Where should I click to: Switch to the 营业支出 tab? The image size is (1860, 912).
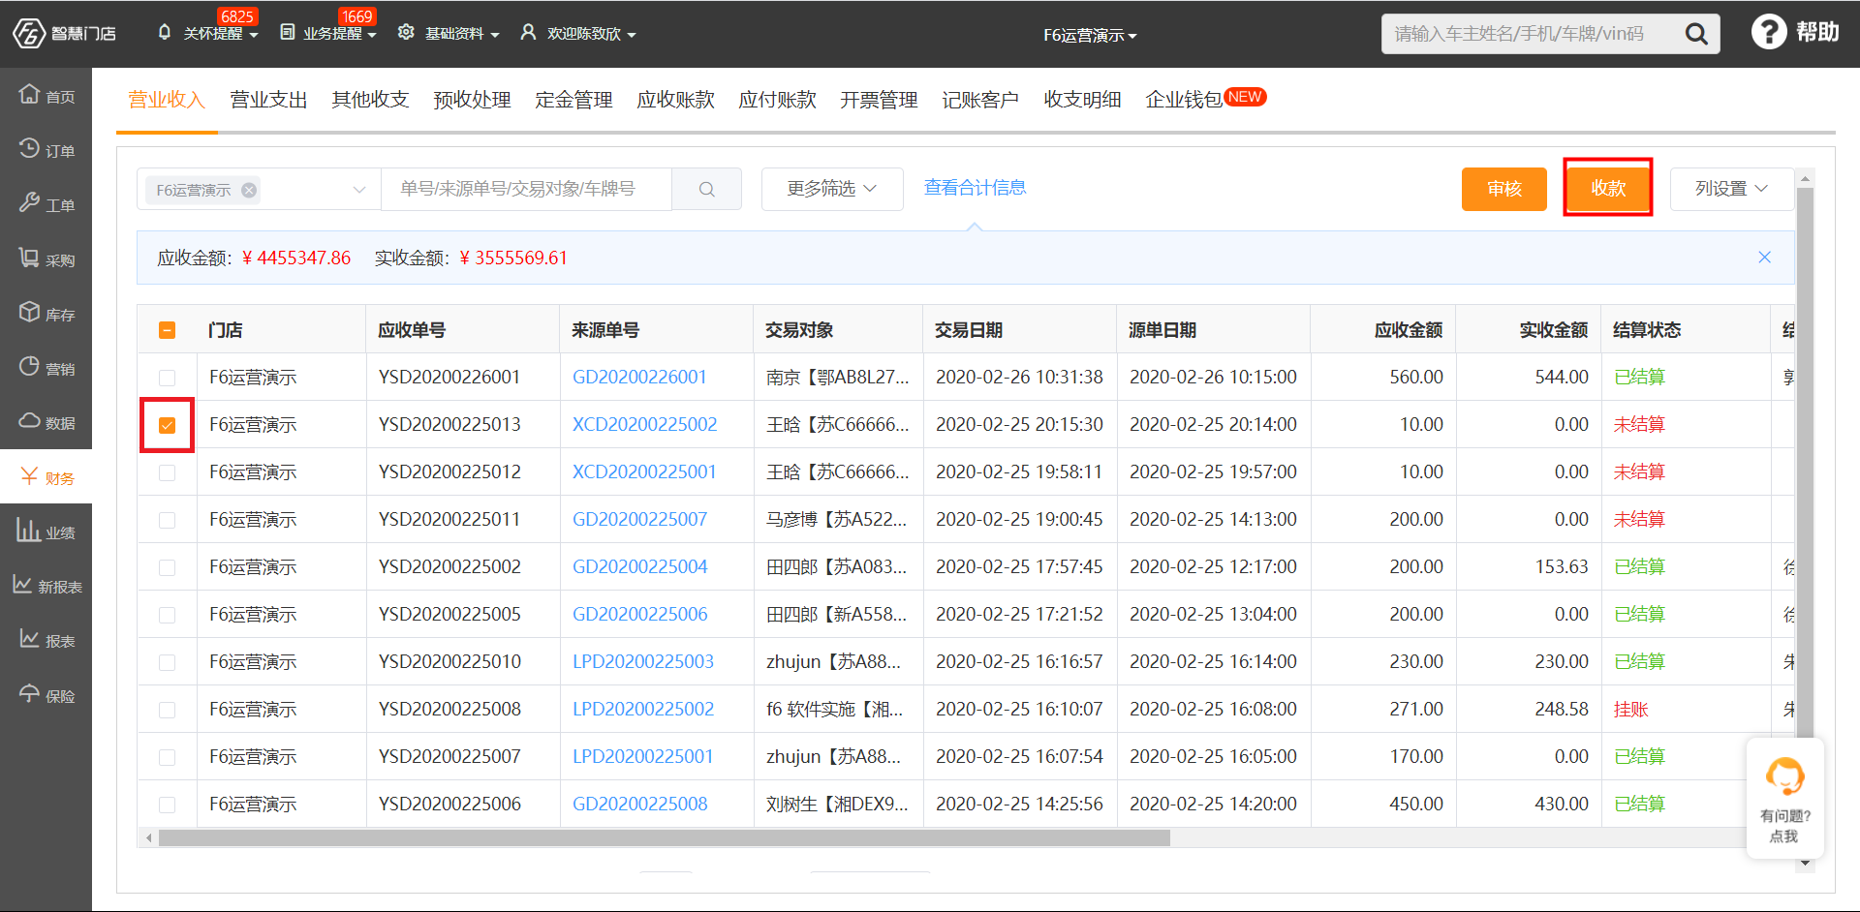(268, 100)
